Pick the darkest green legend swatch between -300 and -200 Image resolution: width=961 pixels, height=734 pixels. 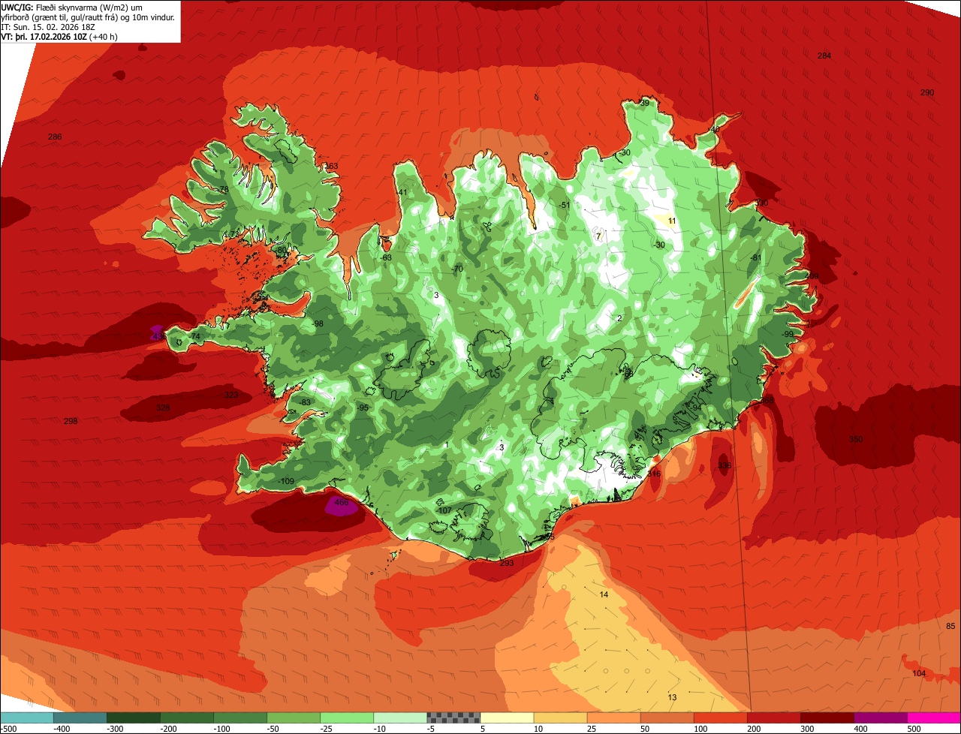coord(133,717)
